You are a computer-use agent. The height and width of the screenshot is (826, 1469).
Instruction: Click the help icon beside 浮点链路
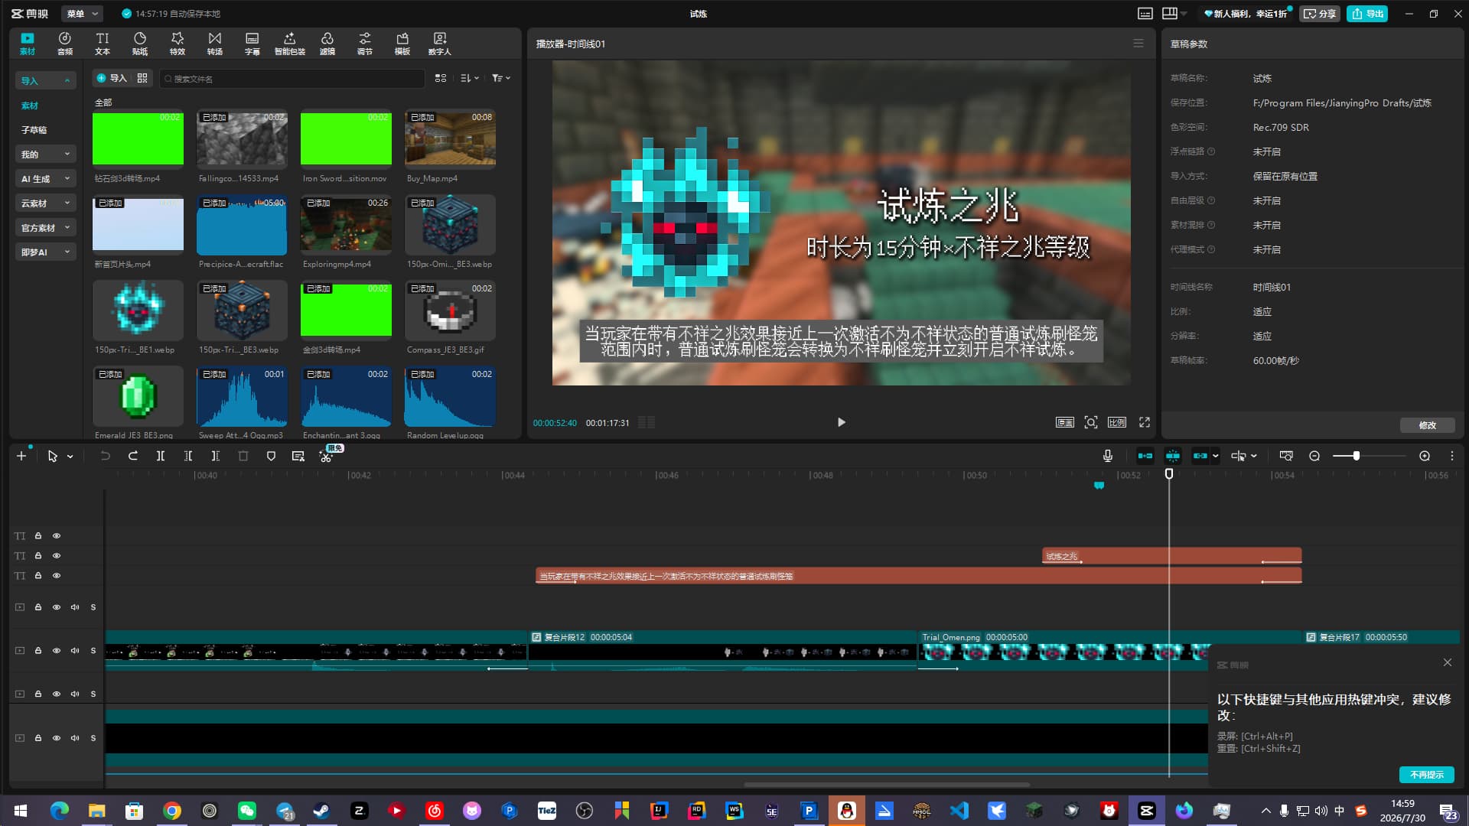click(1211, 151)
